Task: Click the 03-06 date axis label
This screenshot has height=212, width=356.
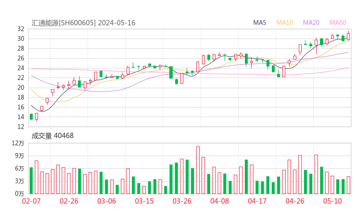Action: [107, 201]
